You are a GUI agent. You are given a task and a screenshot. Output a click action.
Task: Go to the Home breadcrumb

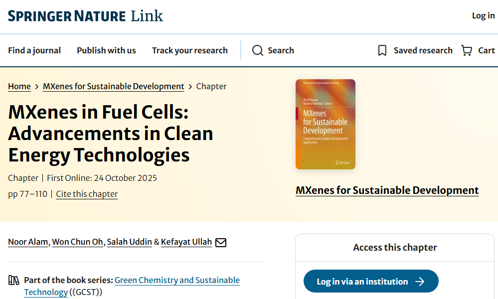pos(19,86)
